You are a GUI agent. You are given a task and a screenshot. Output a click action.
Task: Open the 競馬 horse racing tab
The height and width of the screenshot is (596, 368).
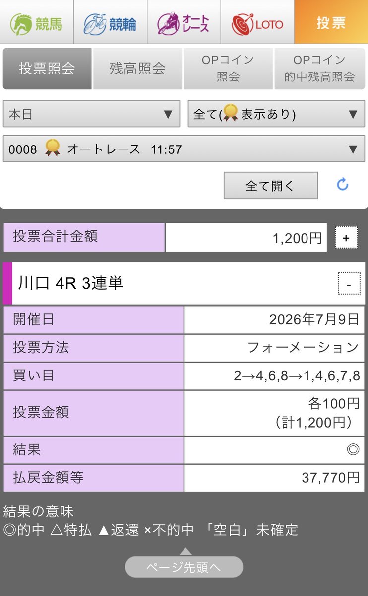coord(37,22)
